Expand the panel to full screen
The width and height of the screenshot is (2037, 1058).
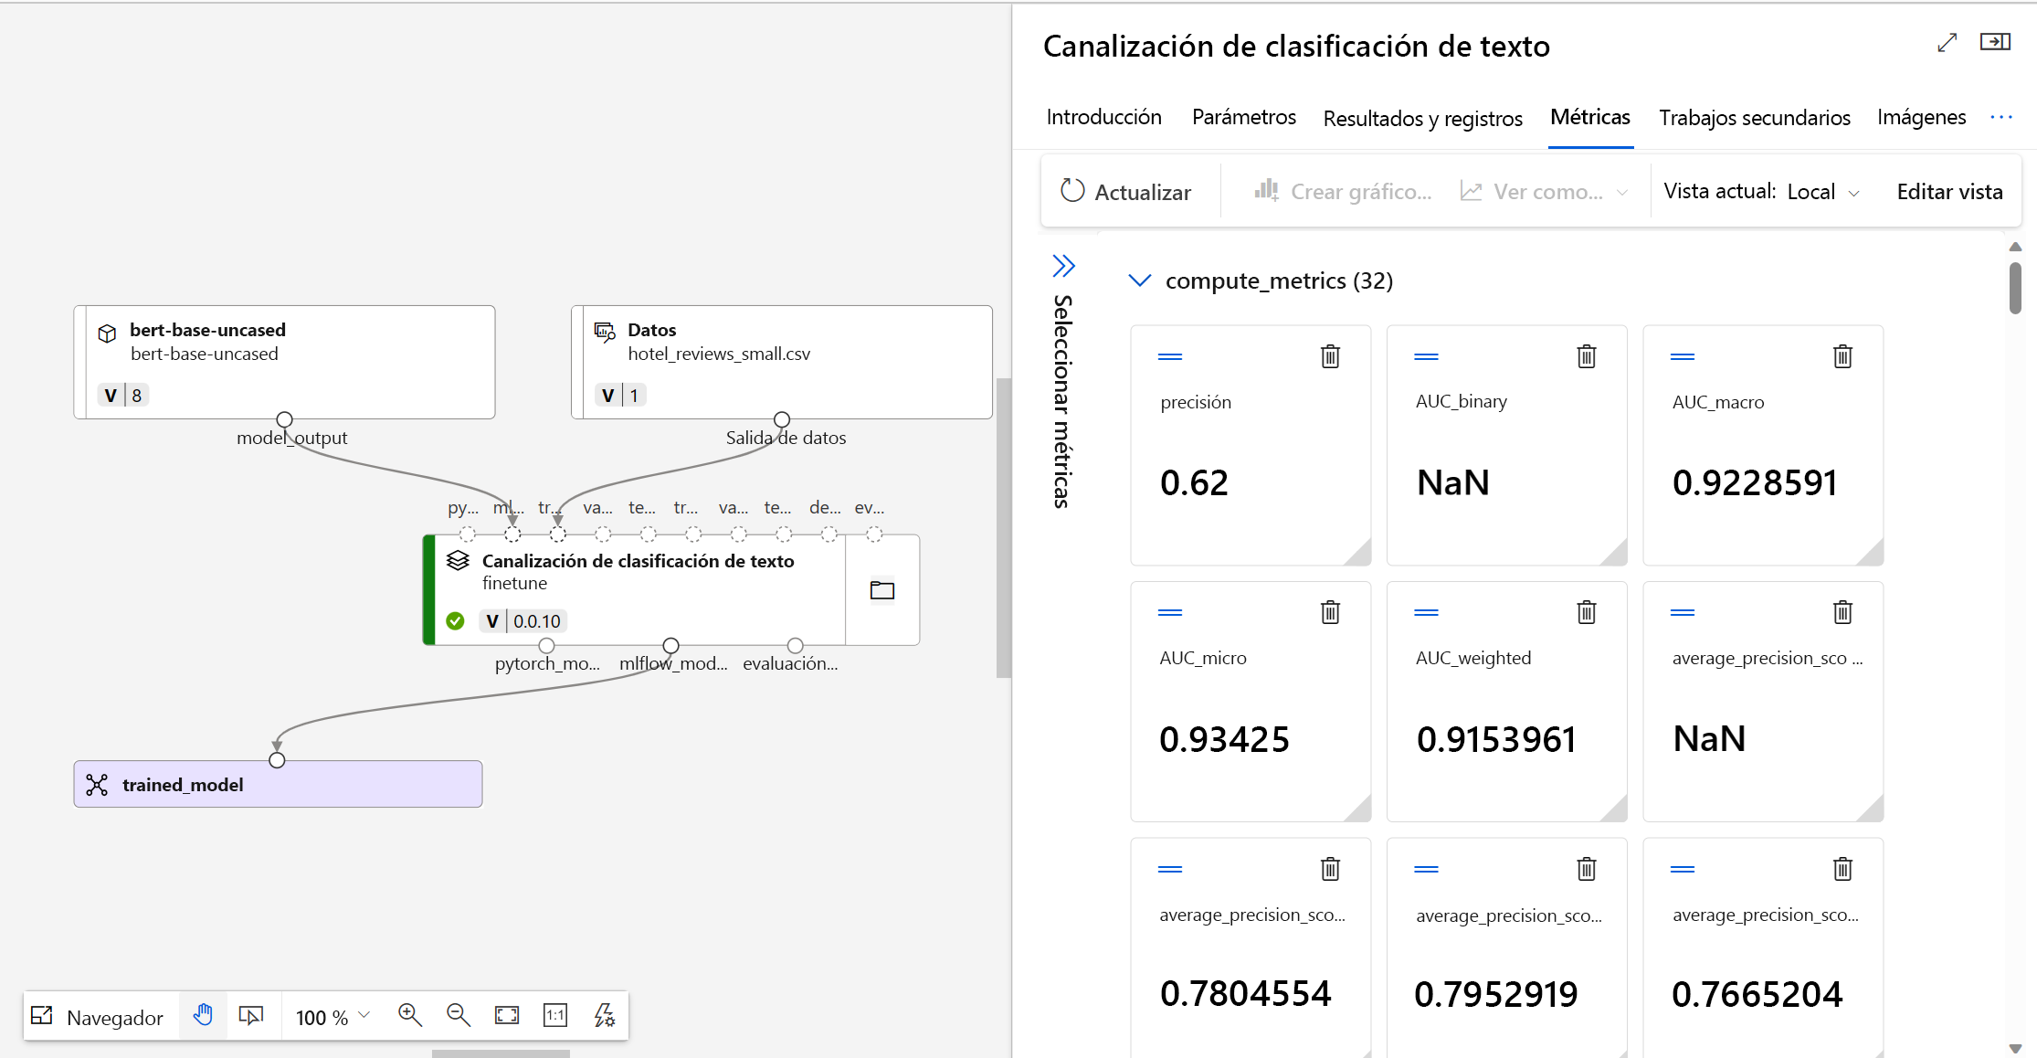(1947, 42)
